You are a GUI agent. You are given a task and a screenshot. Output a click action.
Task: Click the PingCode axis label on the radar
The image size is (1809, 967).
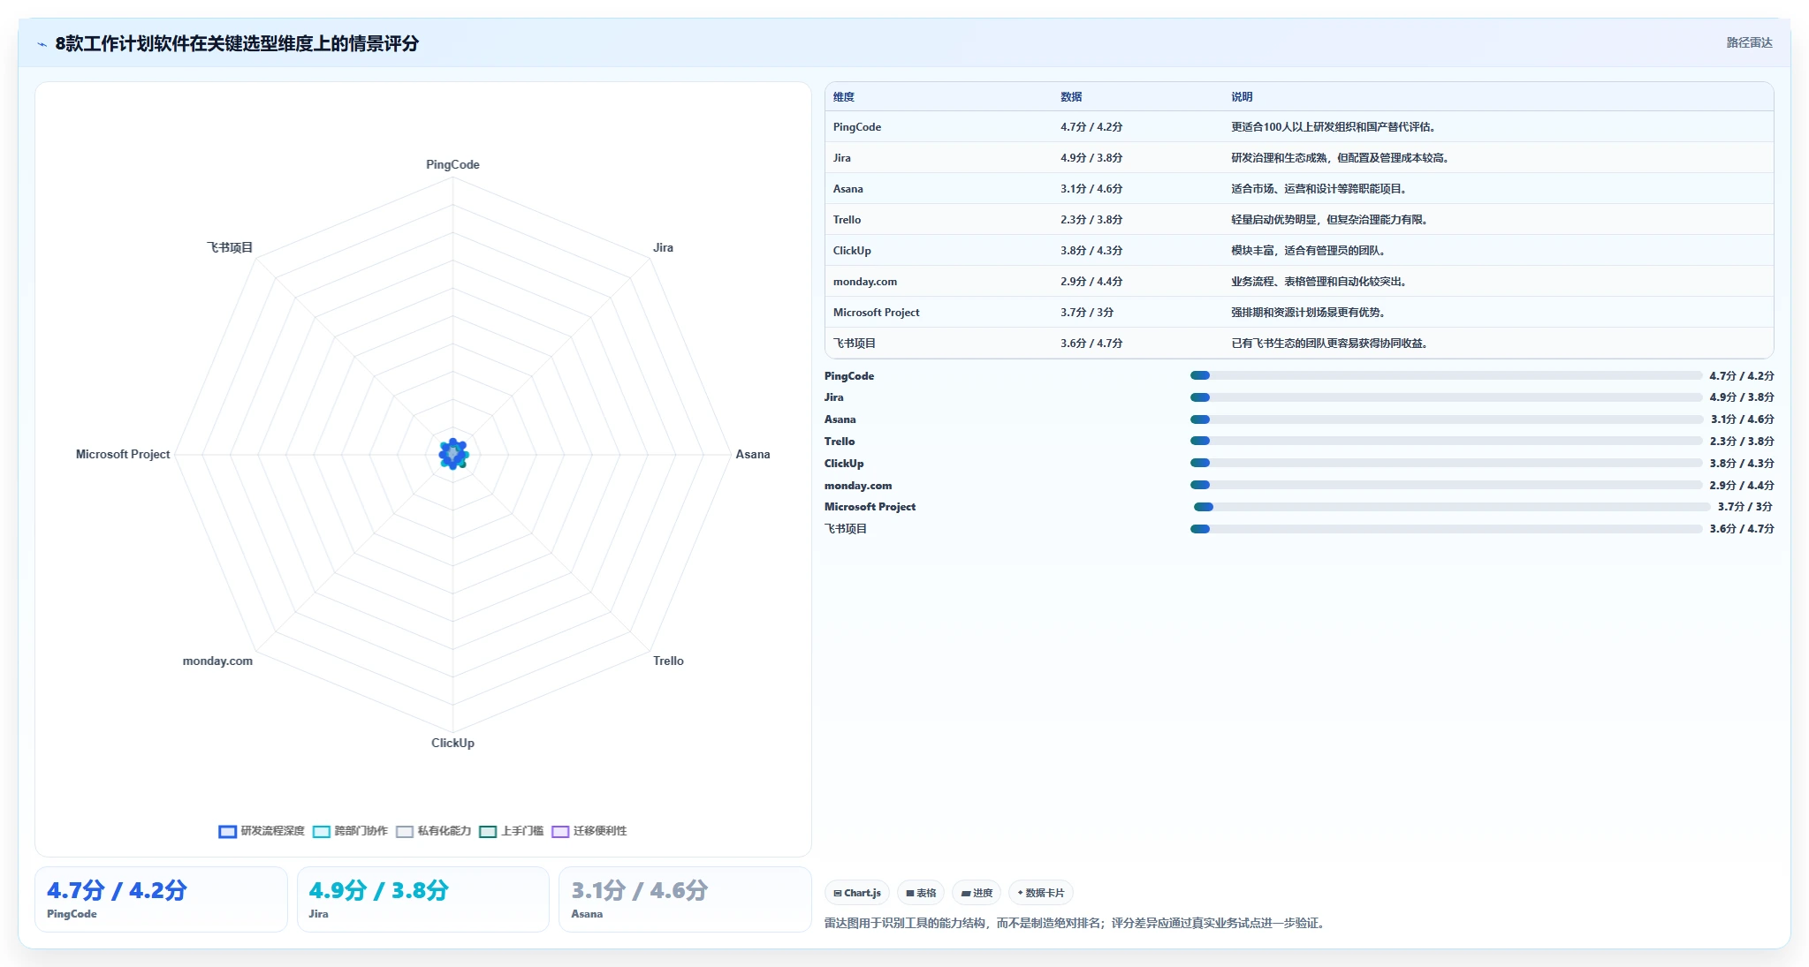pyautogui.click(x=452, y=164)
